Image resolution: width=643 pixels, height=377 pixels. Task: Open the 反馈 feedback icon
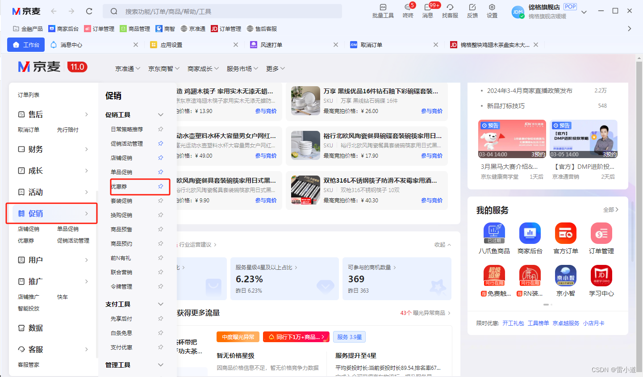coord(472,11)
